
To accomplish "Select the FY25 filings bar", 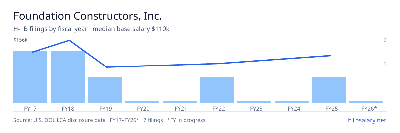I will point(329,90).
